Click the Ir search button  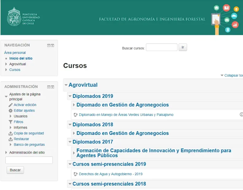[183, 47]
